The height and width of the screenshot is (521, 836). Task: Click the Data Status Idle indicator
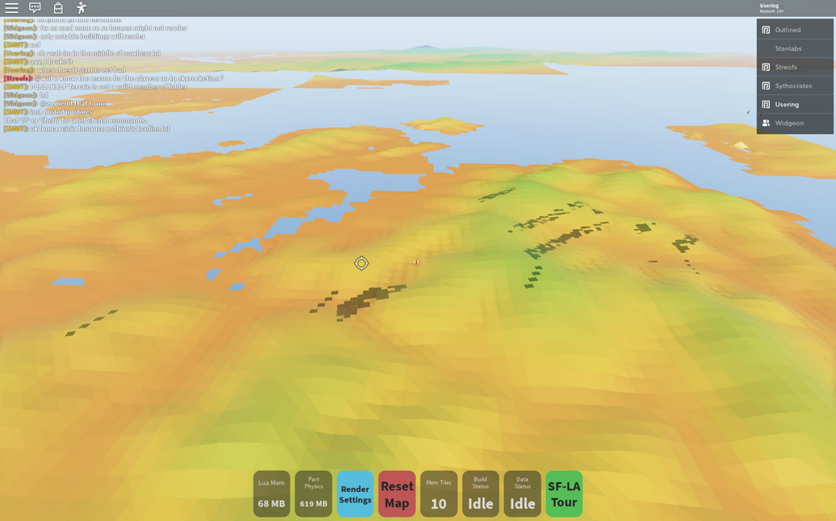523,494
